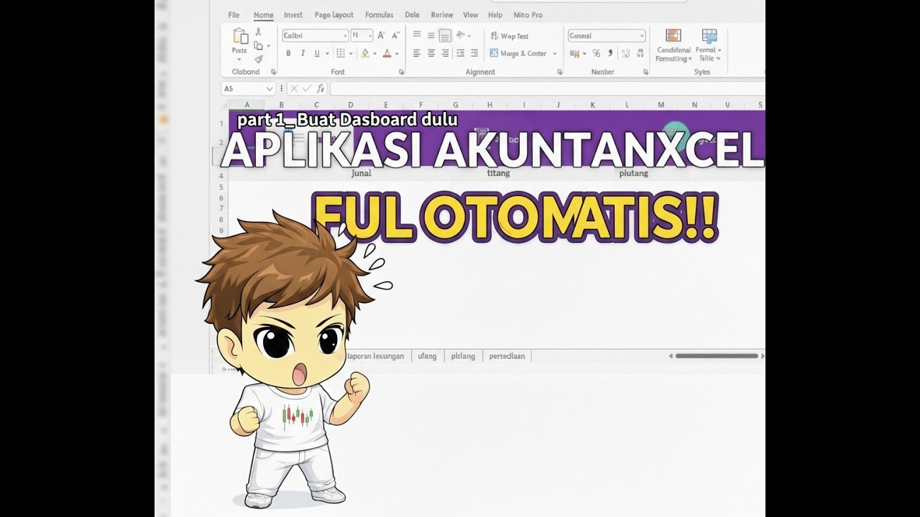Click the Insert Function fx icon
This screenshot has height=517, width=920.
(x=321, y=88)
